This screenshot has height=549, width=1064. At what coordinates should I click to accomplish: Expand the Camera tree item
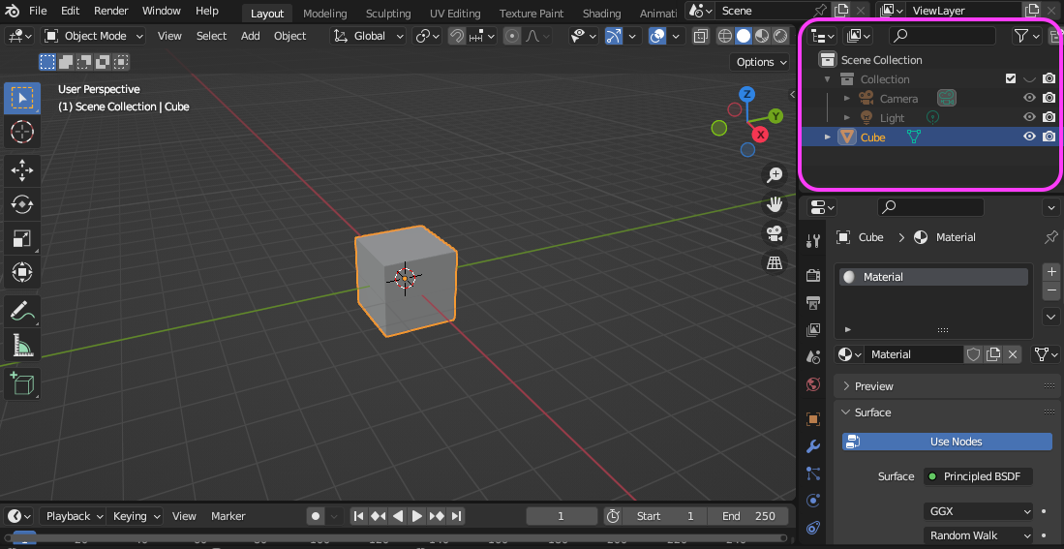coord(847,99)
